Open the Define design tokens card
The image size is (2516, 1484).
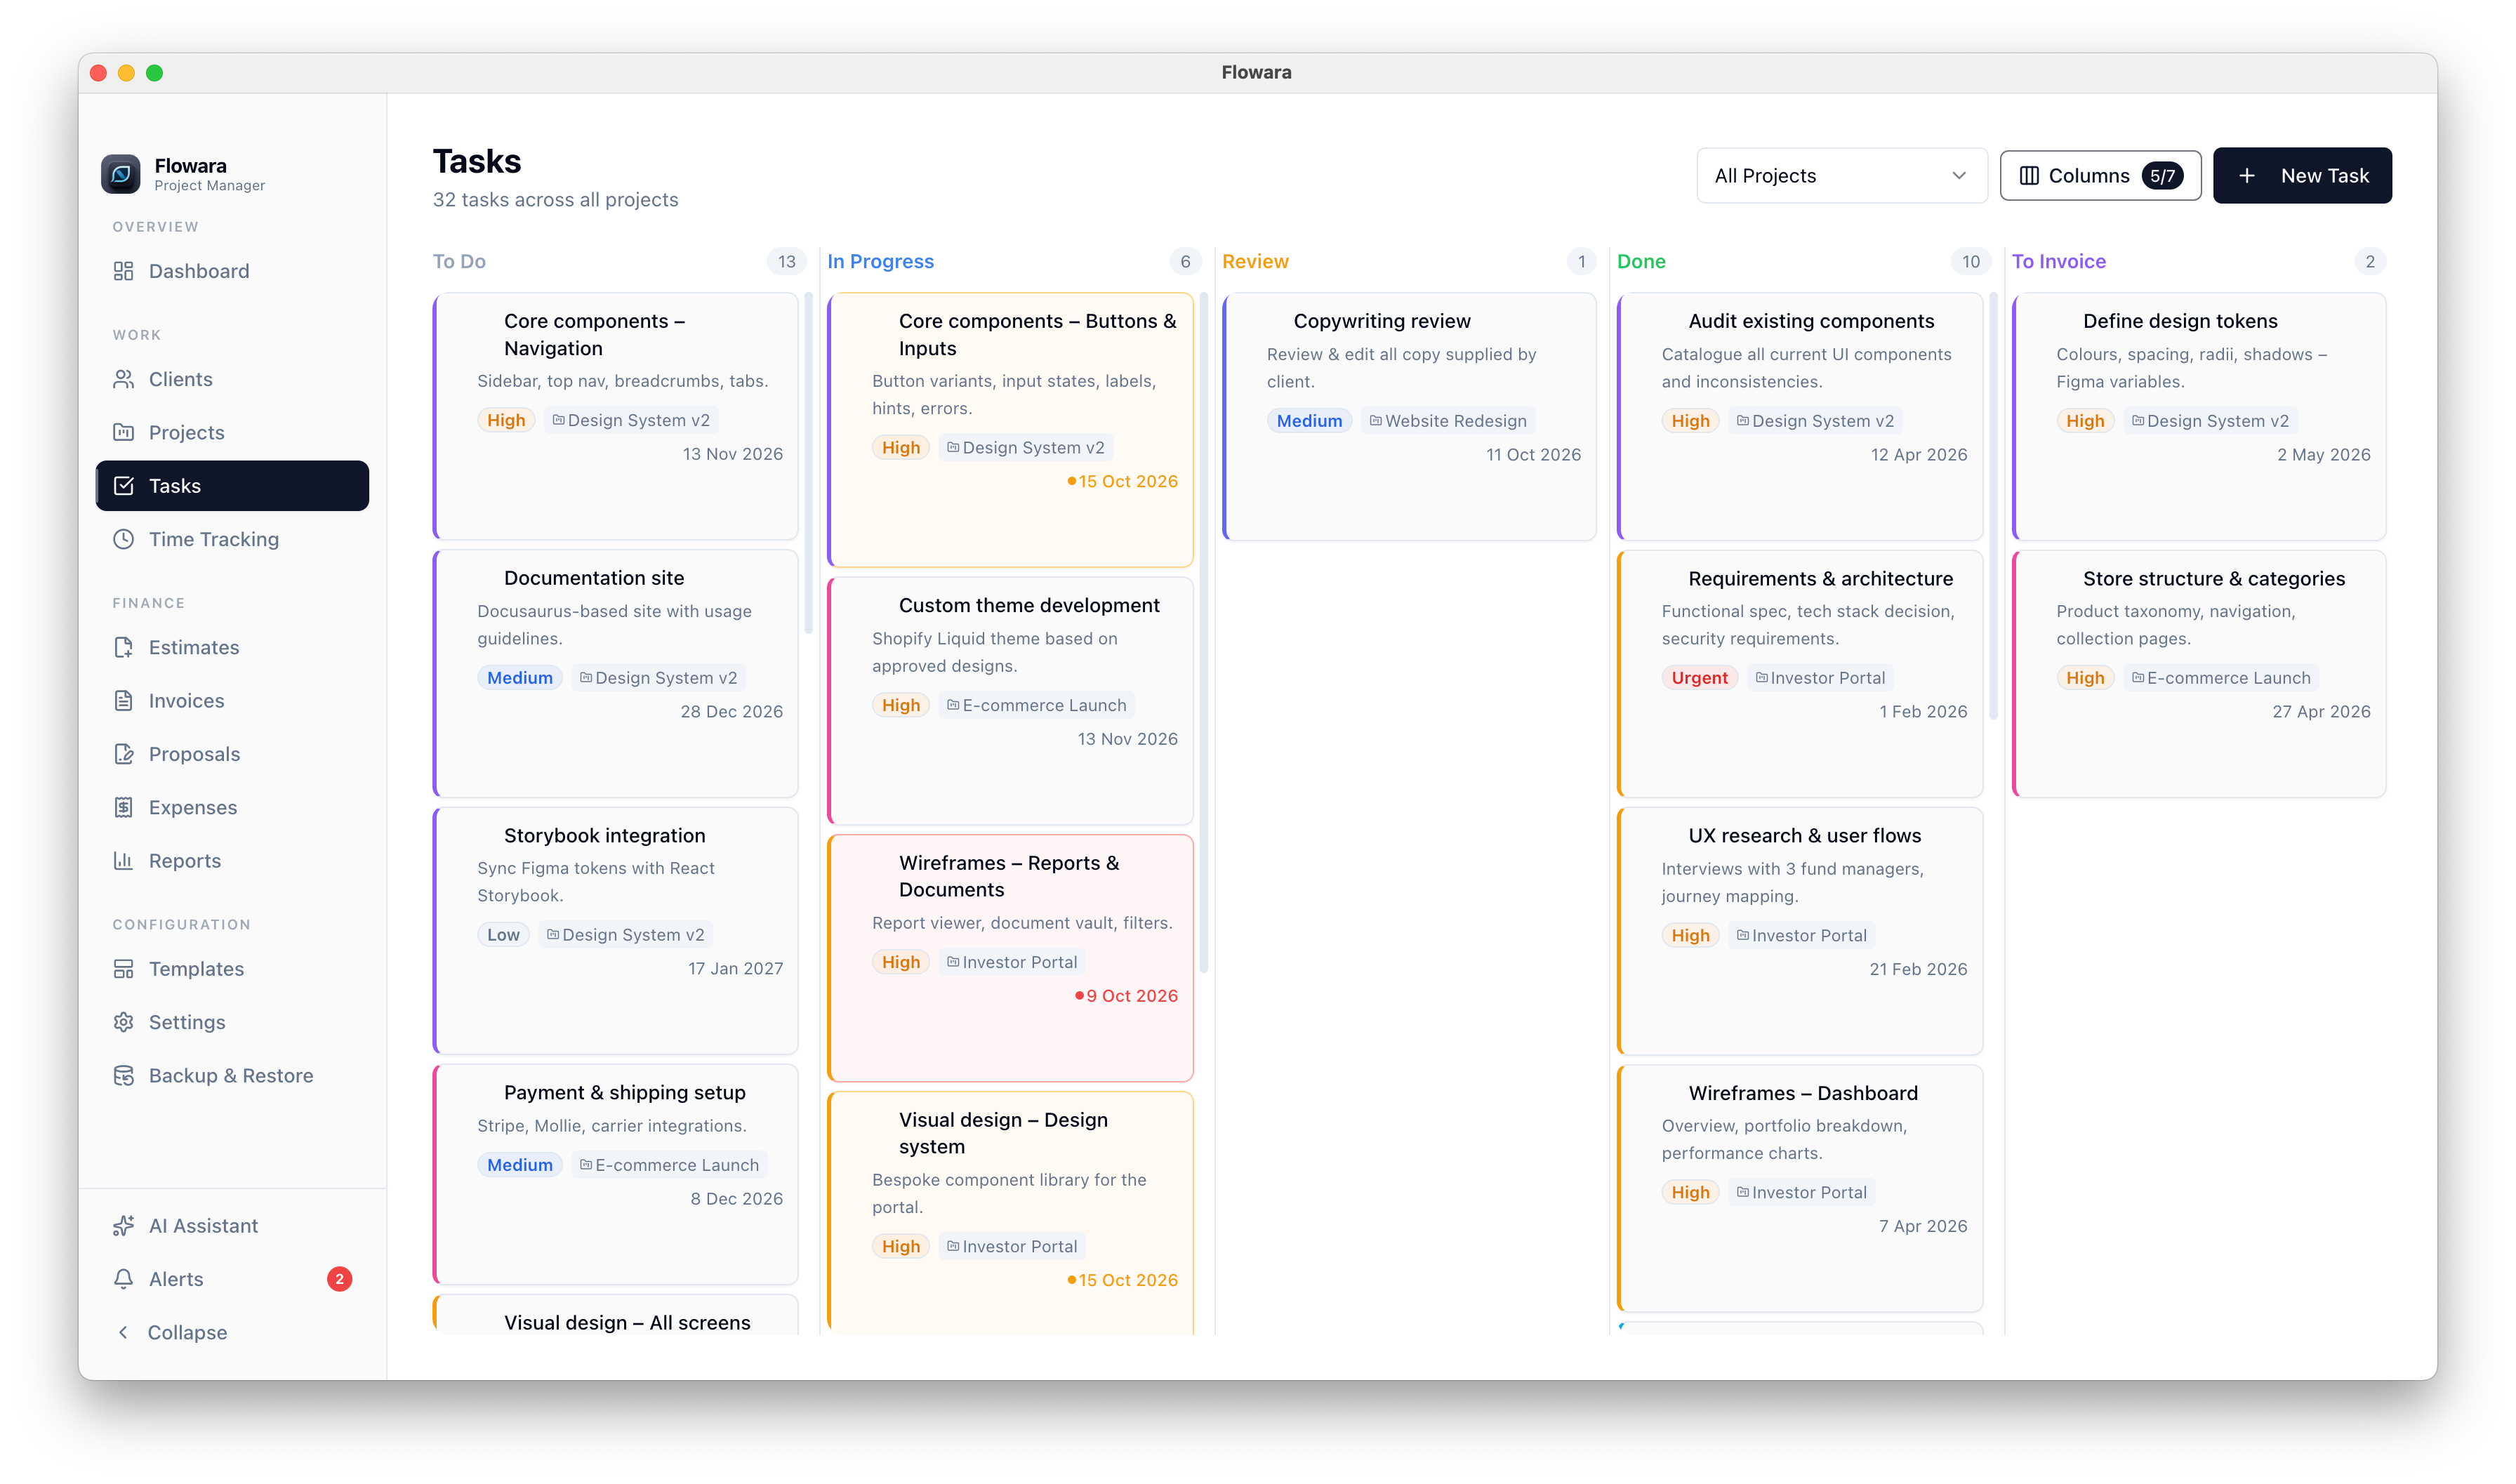click(2199, 416)
